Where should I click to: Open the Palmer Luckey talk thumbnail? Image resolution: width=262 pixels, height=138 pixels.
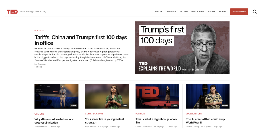208,96
